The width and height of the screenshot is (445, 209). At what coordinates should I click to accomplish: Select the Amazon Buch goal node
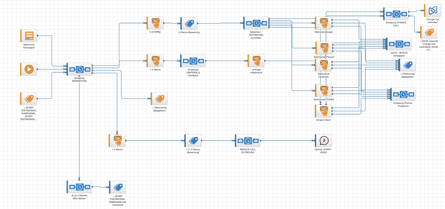pos(323,111)
